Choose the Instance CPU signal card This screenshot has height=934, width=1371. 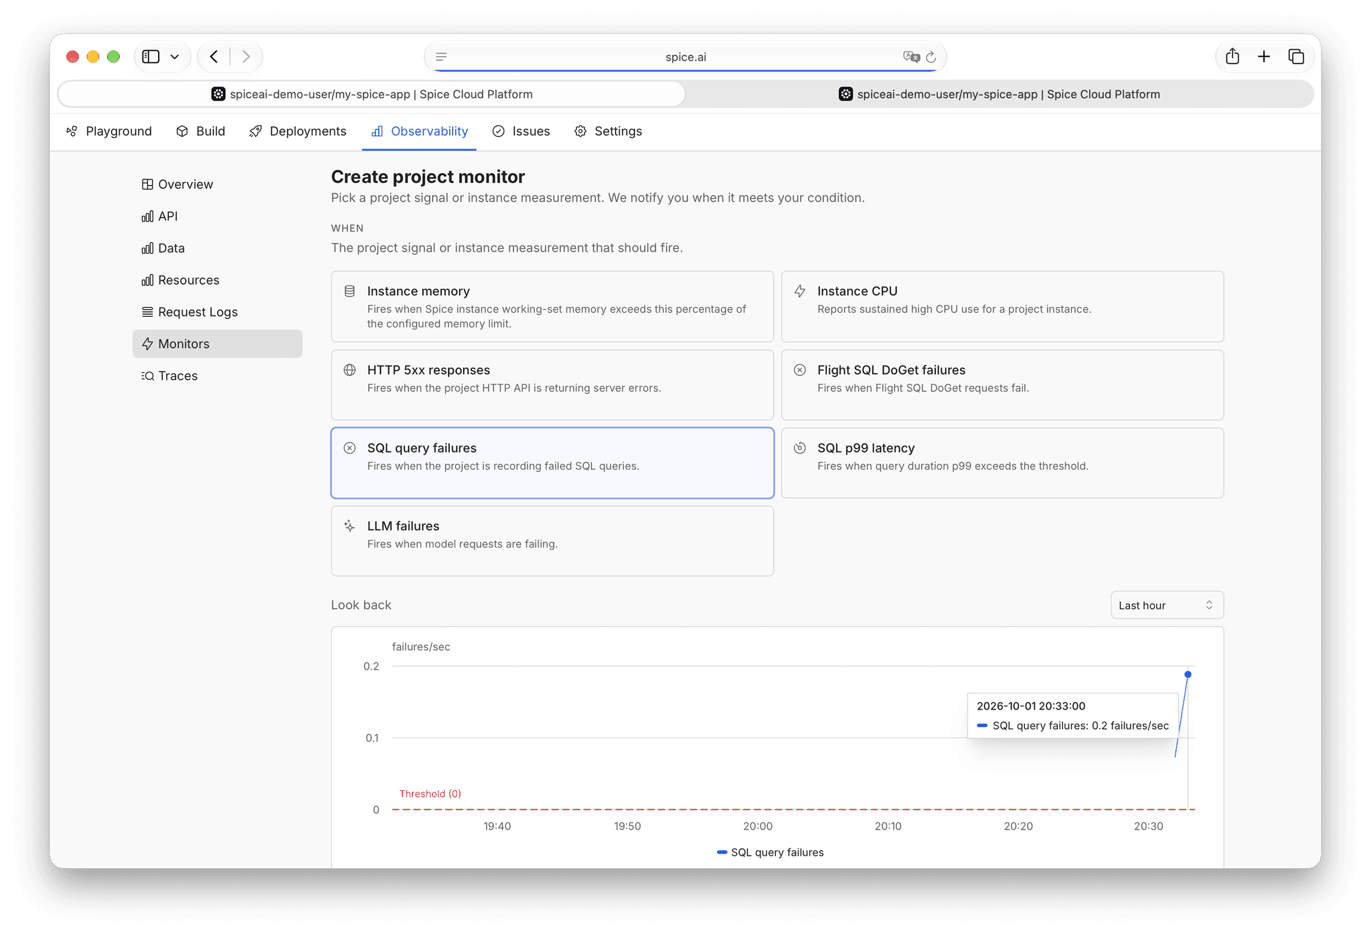[x=1002, y=307]
